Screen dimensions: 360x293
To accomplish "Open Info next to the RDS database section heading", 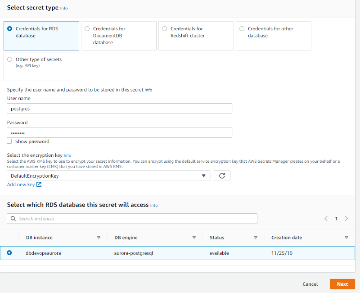I will point(154,205).
